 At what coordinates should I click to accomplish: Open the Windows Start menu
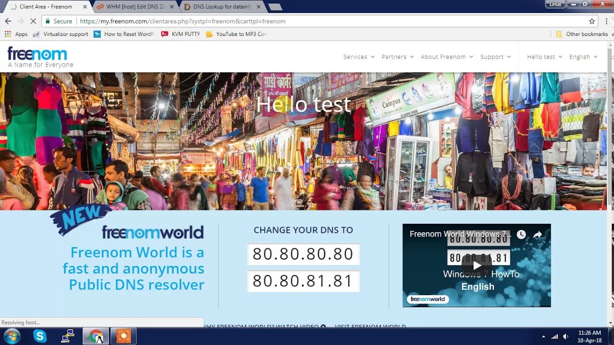tap(12, 336)
